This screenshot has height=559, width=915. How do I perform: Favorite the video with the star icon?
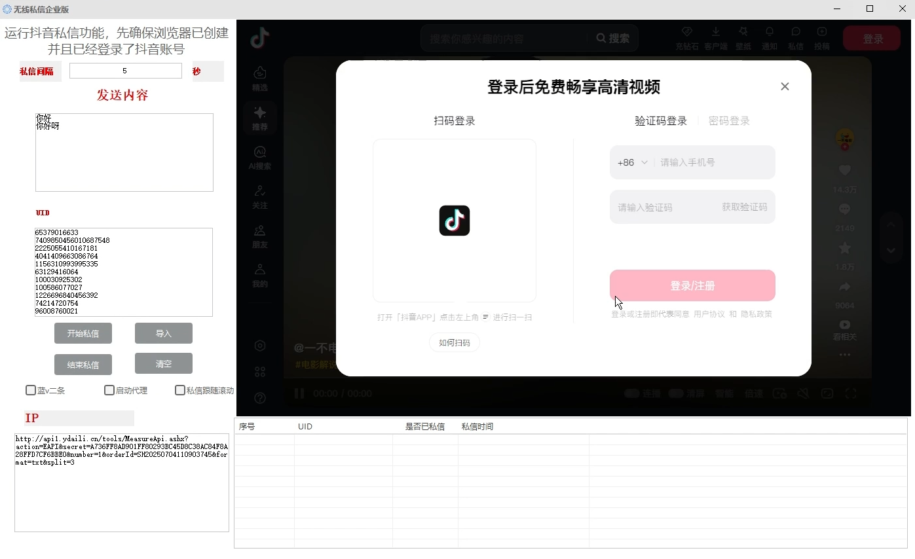(845, 248)
